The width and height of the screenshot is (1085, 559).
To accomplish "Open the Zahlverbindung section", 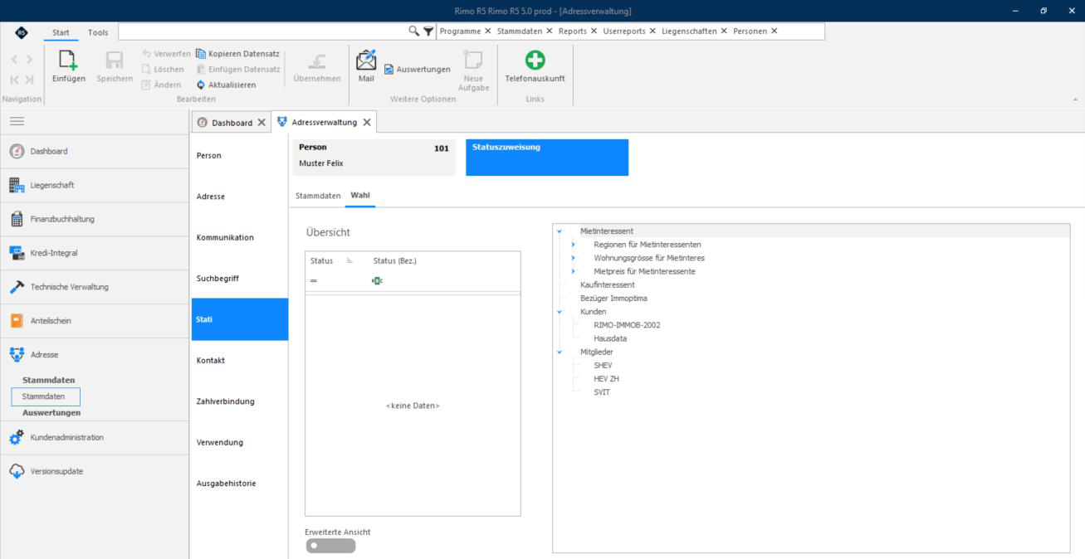I will (x=240, y=401).
